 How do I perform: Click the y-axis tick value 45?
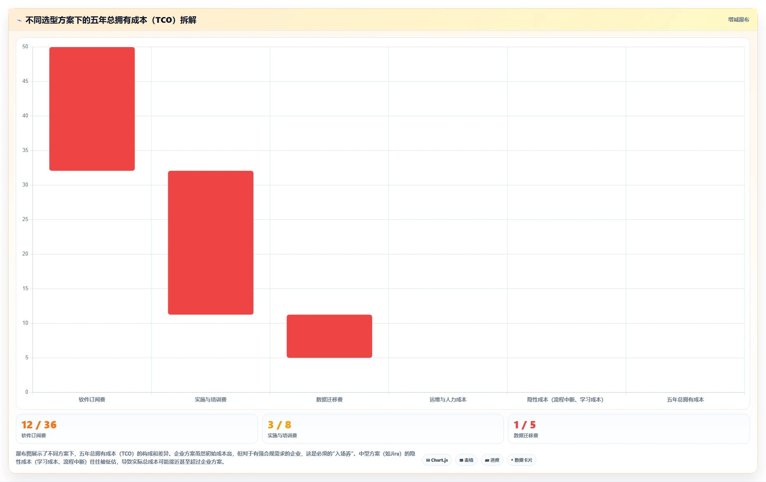point(25,81)
